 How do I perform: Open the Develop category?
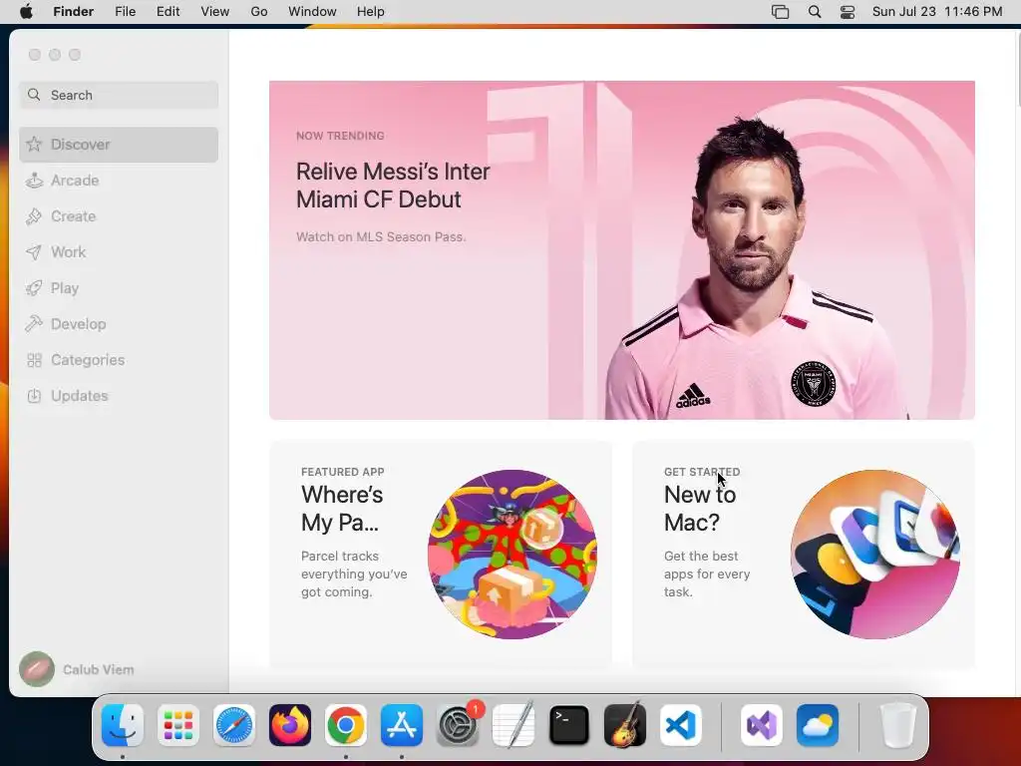coord(119,324)
